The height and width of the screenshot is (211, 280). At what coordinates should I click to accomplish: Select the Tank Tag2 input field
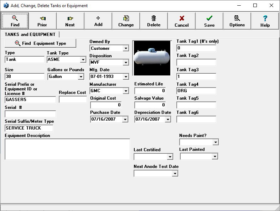tap(196, 63)
